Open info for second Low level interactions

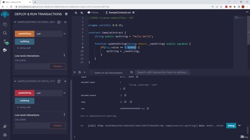click(64, 114)
